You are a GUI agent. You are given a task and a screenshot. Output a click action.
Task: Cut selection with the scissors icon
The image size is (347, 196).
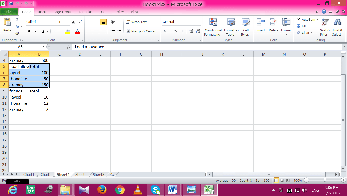click(17, 20)
